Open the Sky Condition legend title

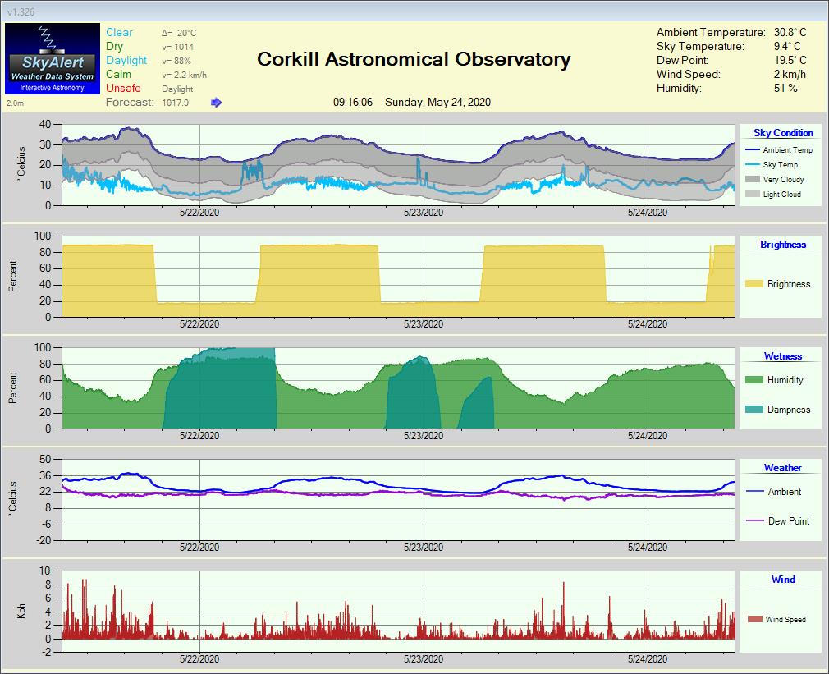pos(783,133)
